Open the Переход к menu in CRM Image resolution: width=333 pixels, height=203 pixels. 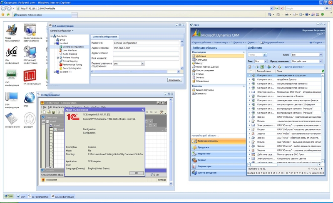coord(239,42)
